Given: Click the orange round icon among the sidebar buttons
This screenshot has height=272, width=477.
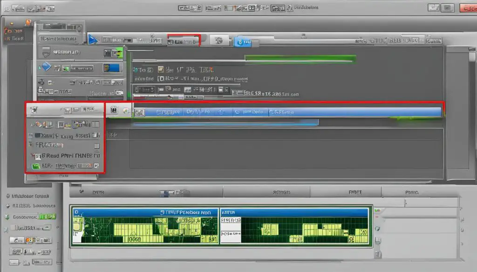Looking at the screenshot, I should pyautogui.click(x=30, y=240).
